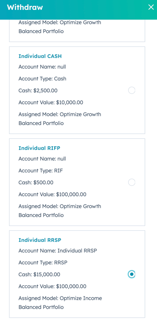Click the selected Individual RRSP radio button
The width and height of the screenshot is (157, 321).
pos(132,274)
